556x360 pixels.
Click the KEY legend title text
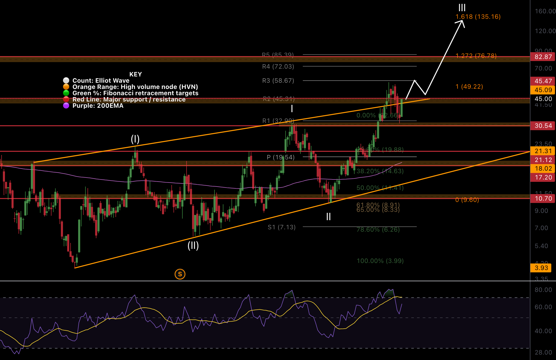click(136, 74)
